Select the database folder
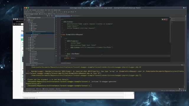 32,41
